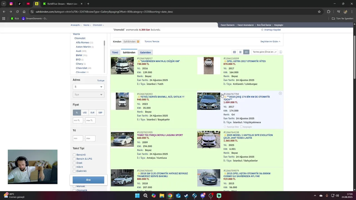Open the tab search dropdown arrow
The width and height of the screenshot is (356, 200).
point(4,4)
